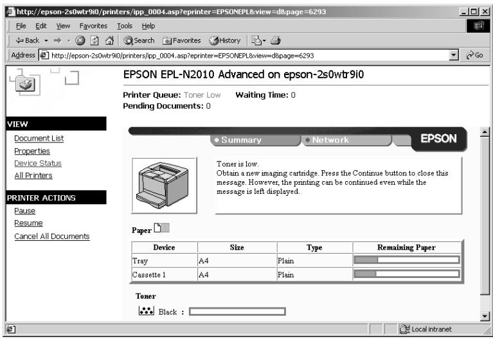The image size is (493, 339).
Task: Open the Search toolbar button
Action: coord(139,40)
